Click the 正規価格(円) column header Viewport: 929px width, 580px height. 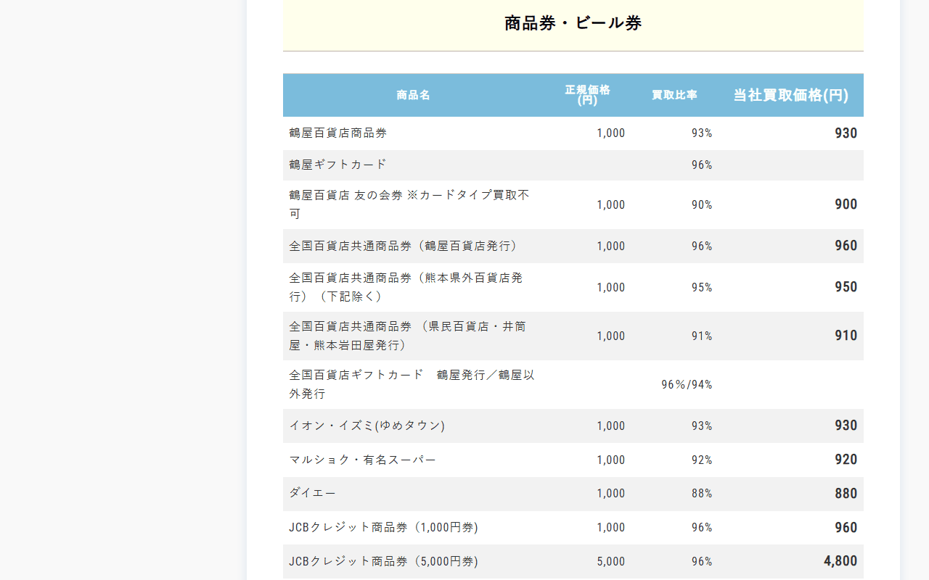(x=587, y=95)
